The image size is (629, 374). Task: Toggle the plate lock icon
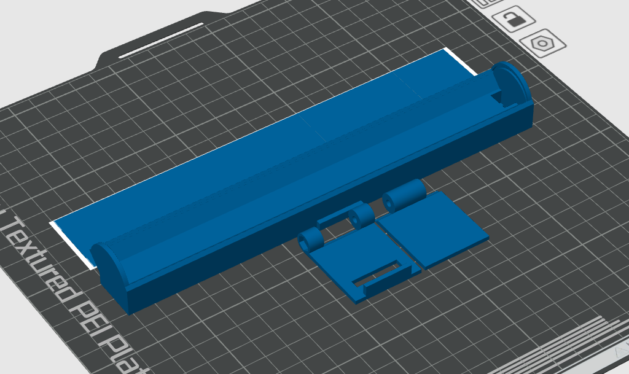515,19
